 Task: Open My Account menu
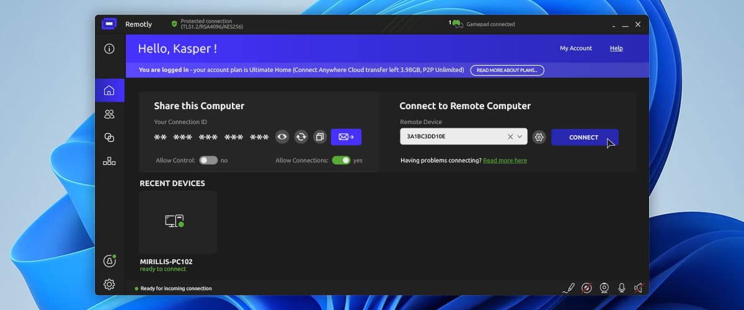click(576, 48)
